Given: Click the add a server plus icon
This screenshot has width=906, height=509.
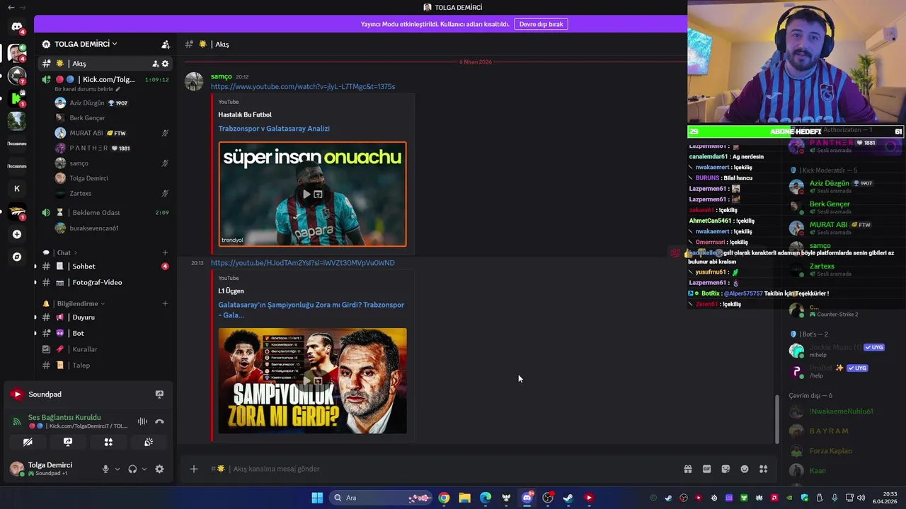Looking at the screenshot, I should [x=17, y=234].
